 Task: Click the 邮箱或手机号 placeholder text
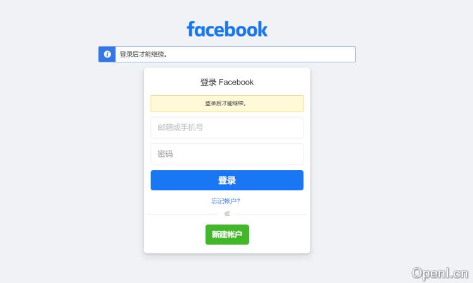tap(180, 127)
